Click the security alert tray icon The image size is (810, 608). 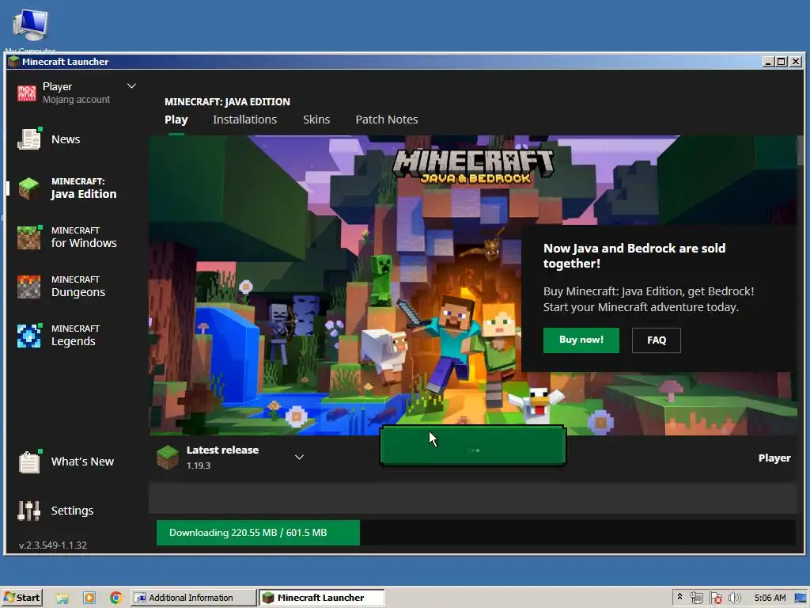click(x=715, y=598)
